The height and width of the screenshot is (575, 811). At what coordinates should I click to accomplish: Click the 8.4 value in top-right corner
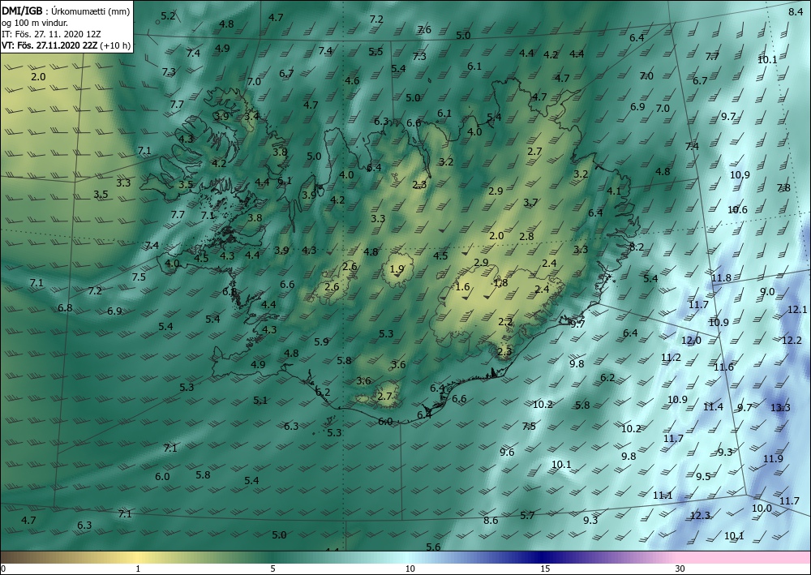pos(796,11)
